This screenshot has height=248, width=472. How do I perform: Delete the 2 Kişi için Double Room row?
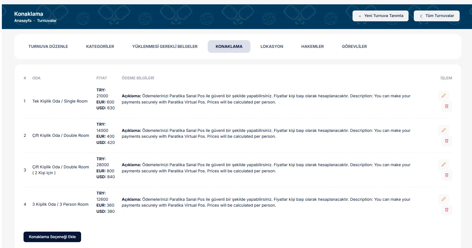(446, 175)
